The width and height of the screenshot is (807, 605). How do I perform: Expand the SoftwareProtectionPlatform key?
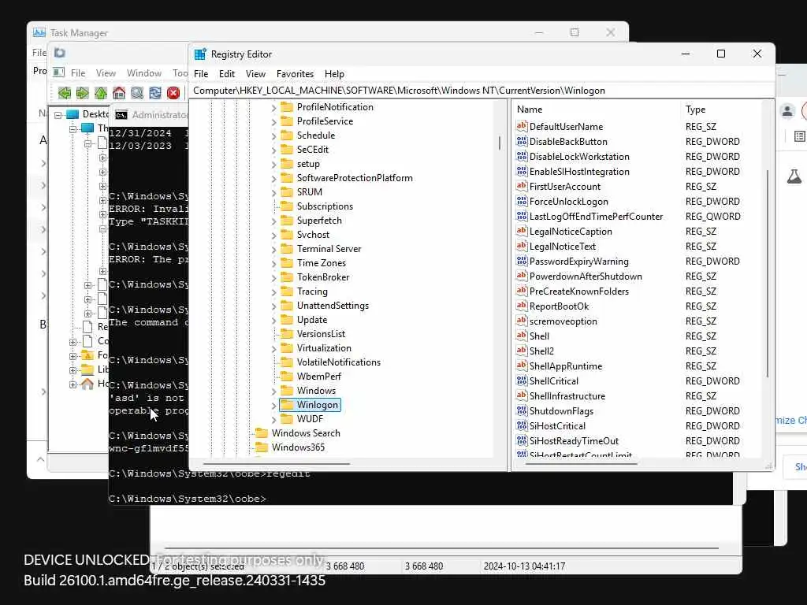[273, 179]
